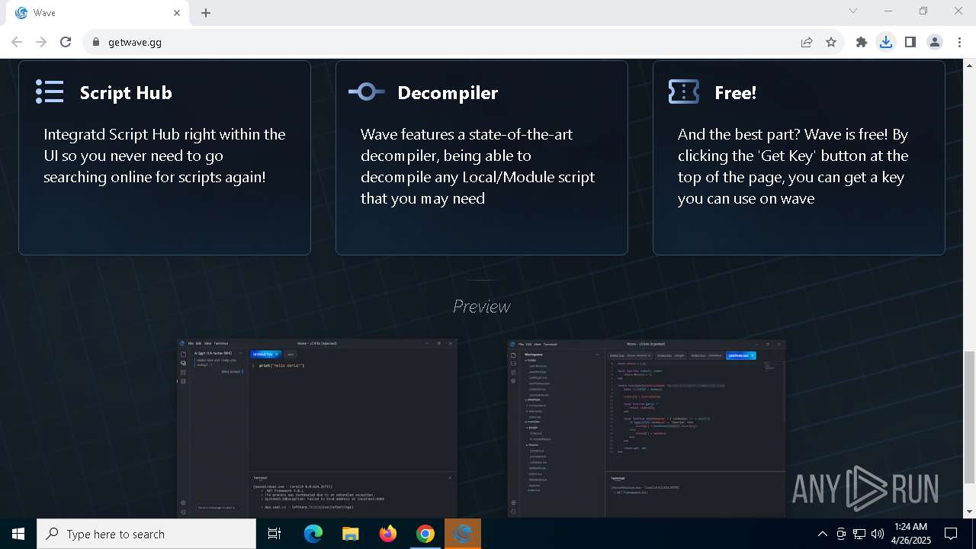
Task: Open the hello world preview screenshot
Action: tap(317, 429)
